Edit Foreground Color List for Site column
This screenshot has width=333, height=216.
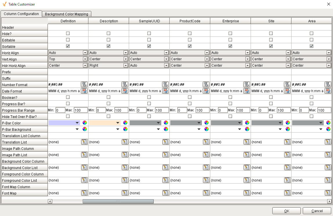point(287,180)
